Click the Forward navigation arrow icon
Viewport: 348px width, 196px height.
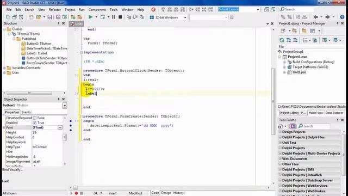(x=327, y=17)
